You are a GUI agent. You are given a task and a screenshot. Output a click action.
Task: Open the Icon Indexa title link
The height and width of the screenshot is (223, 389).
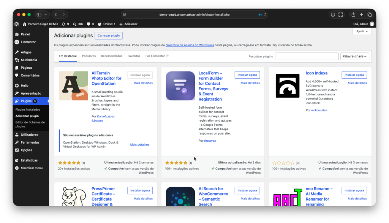pos(316,73)
